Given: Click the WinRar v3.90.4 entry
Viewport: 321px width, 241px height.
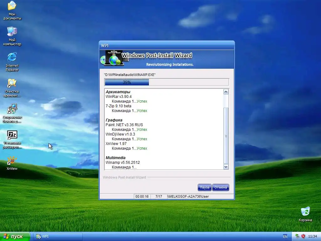Looking at the screenshot, I should pyautogui.click(x=118, y=97).
